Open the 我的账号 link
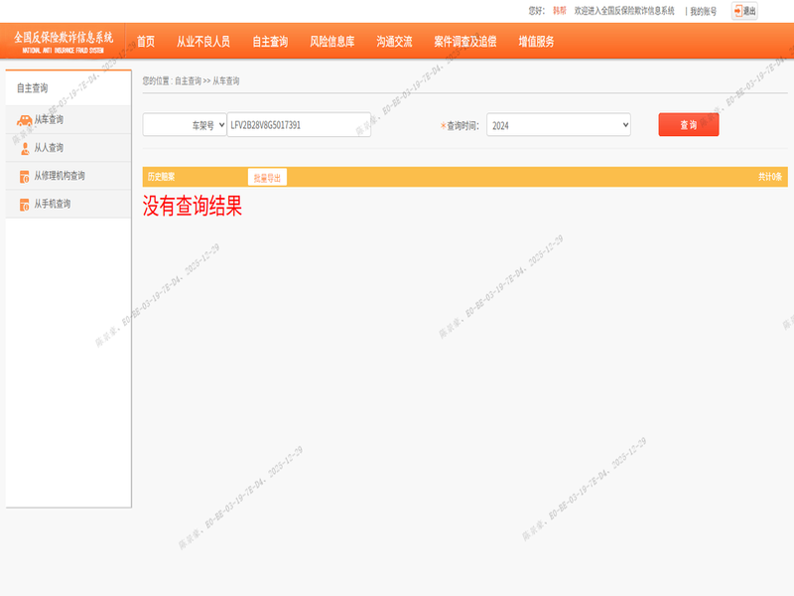 (x=703, y=11)
